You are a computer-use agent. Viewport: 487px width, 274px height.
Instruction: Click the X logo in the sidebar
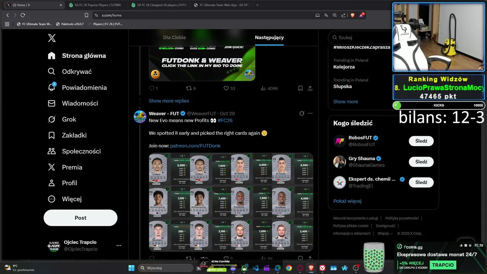[x=52, y=38]
